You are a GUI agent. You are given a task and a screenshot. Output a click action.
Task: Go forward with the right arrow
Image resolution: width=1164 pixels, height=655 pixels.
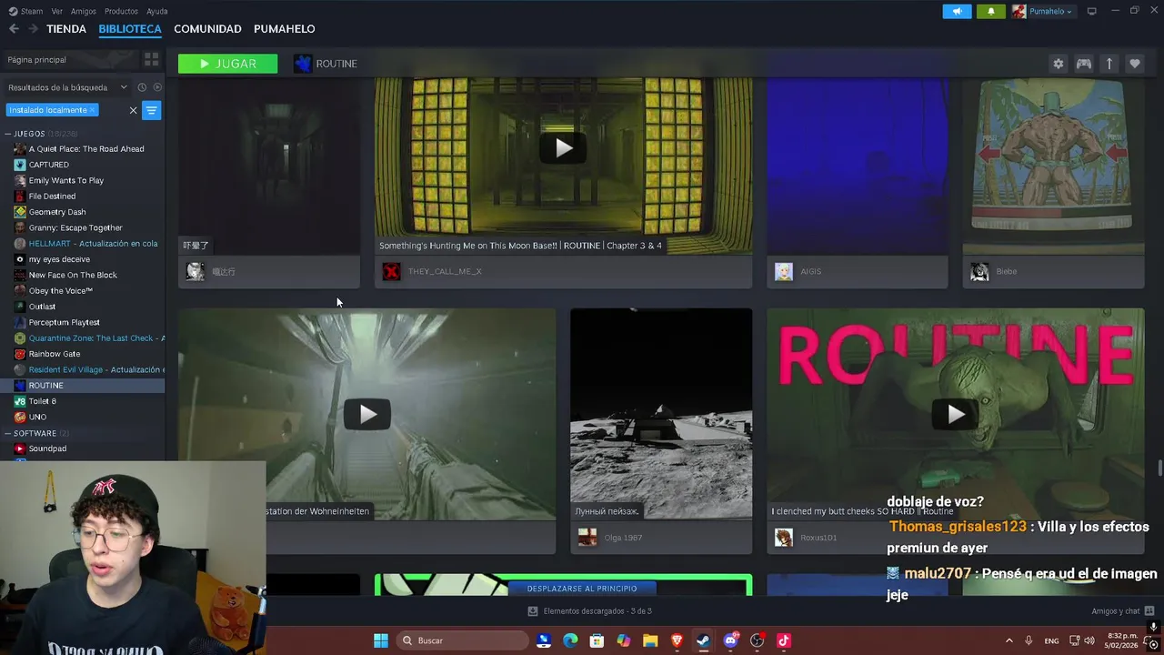[x=33, y=29]
